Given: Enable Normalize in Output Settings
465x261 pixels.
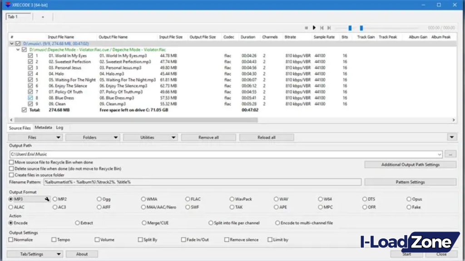Looking at the screenshot, I should point(11,239).
